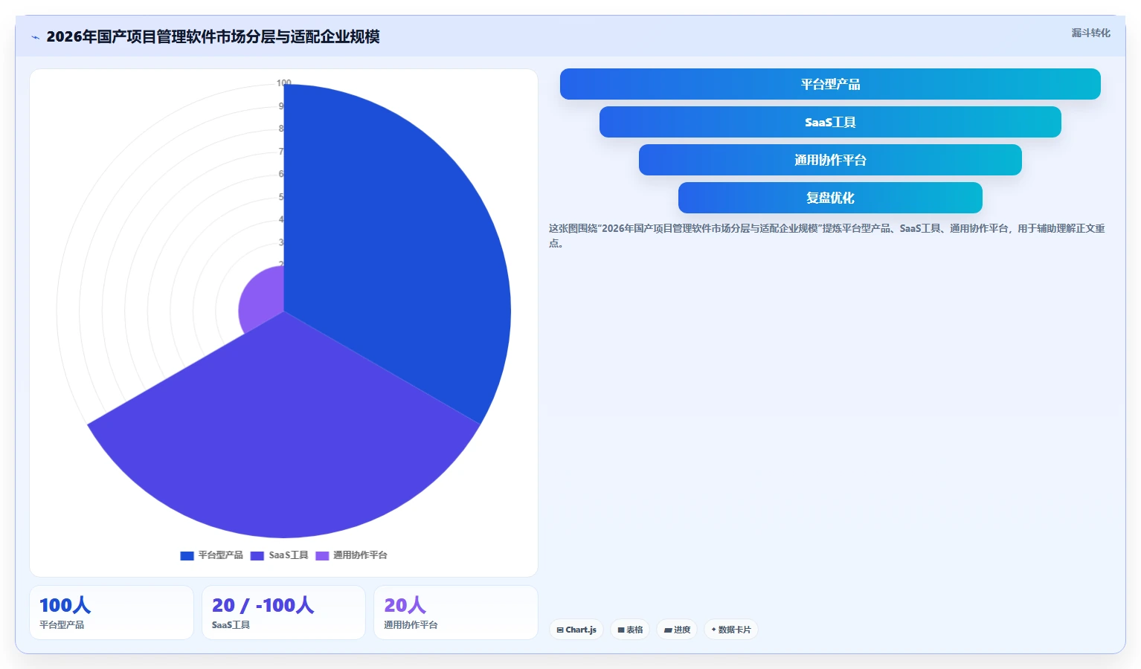Image resolution: width=1141 pixels, height=669 pixels.
Task: Click the Chart.js tag
Action: click(x=576, y=630)
